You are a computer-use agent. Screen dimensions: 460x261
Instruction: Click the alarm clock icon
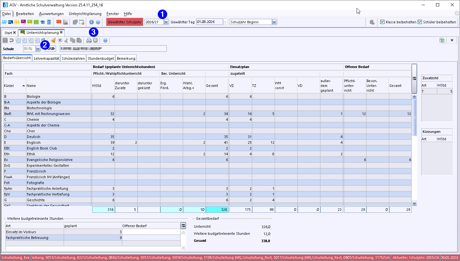95,40
